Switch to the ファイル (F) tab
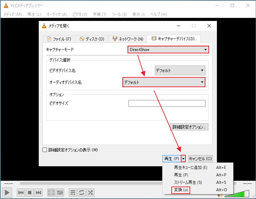The image size is (256, 199). coord(59,39)
